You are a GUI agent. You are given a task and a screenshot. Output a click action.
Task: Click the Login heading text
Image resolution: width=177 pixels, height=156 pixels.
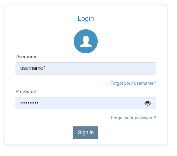point(86,18)
